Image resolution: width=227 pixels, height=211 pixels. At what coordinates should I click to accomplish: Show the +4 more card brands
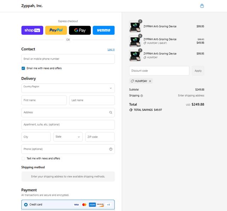click(108, 205)
